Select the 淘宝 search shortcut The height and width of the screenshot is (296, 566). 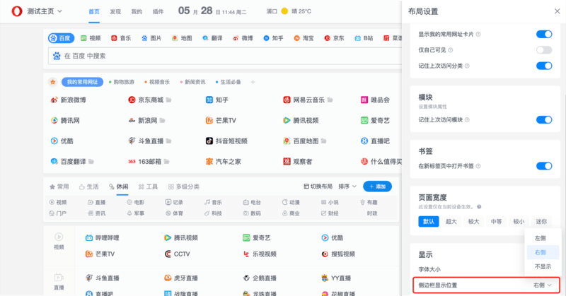(304, 38)
